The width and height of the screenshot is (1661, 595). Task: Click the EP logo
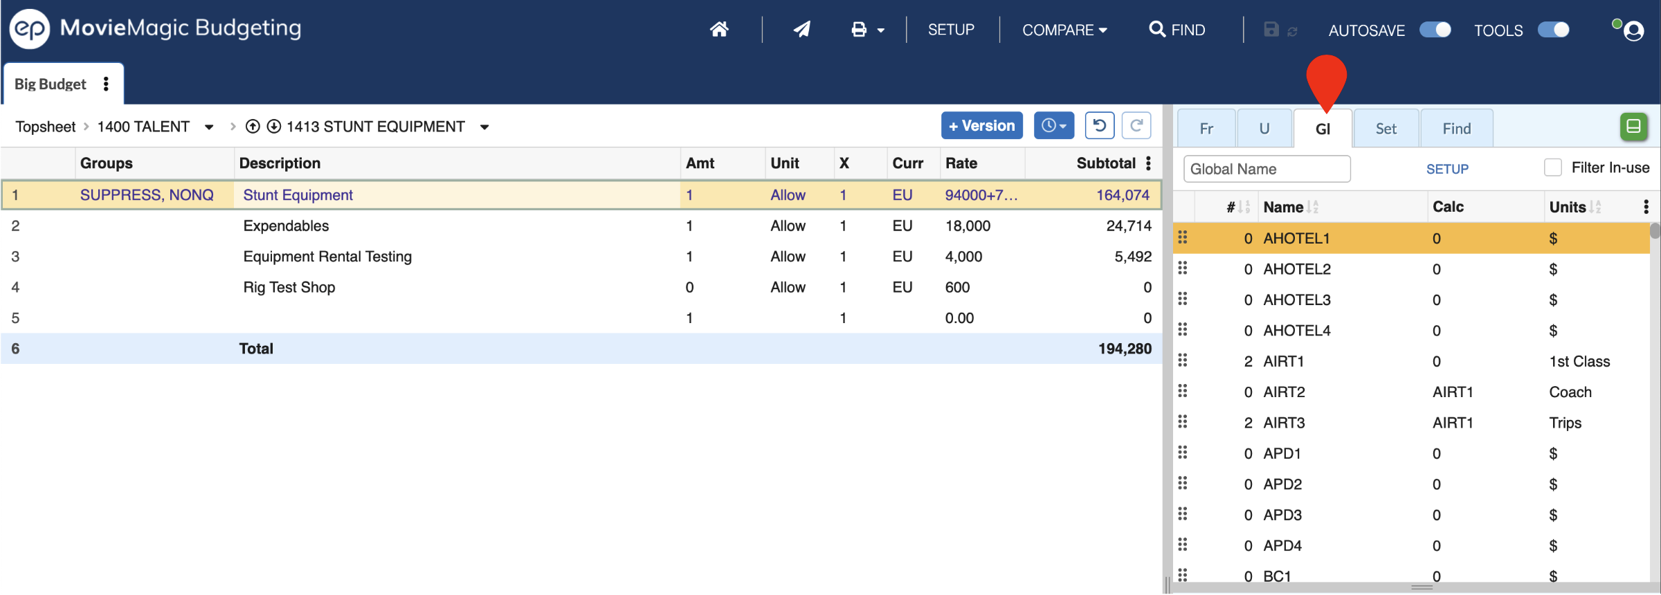[30, 29]
